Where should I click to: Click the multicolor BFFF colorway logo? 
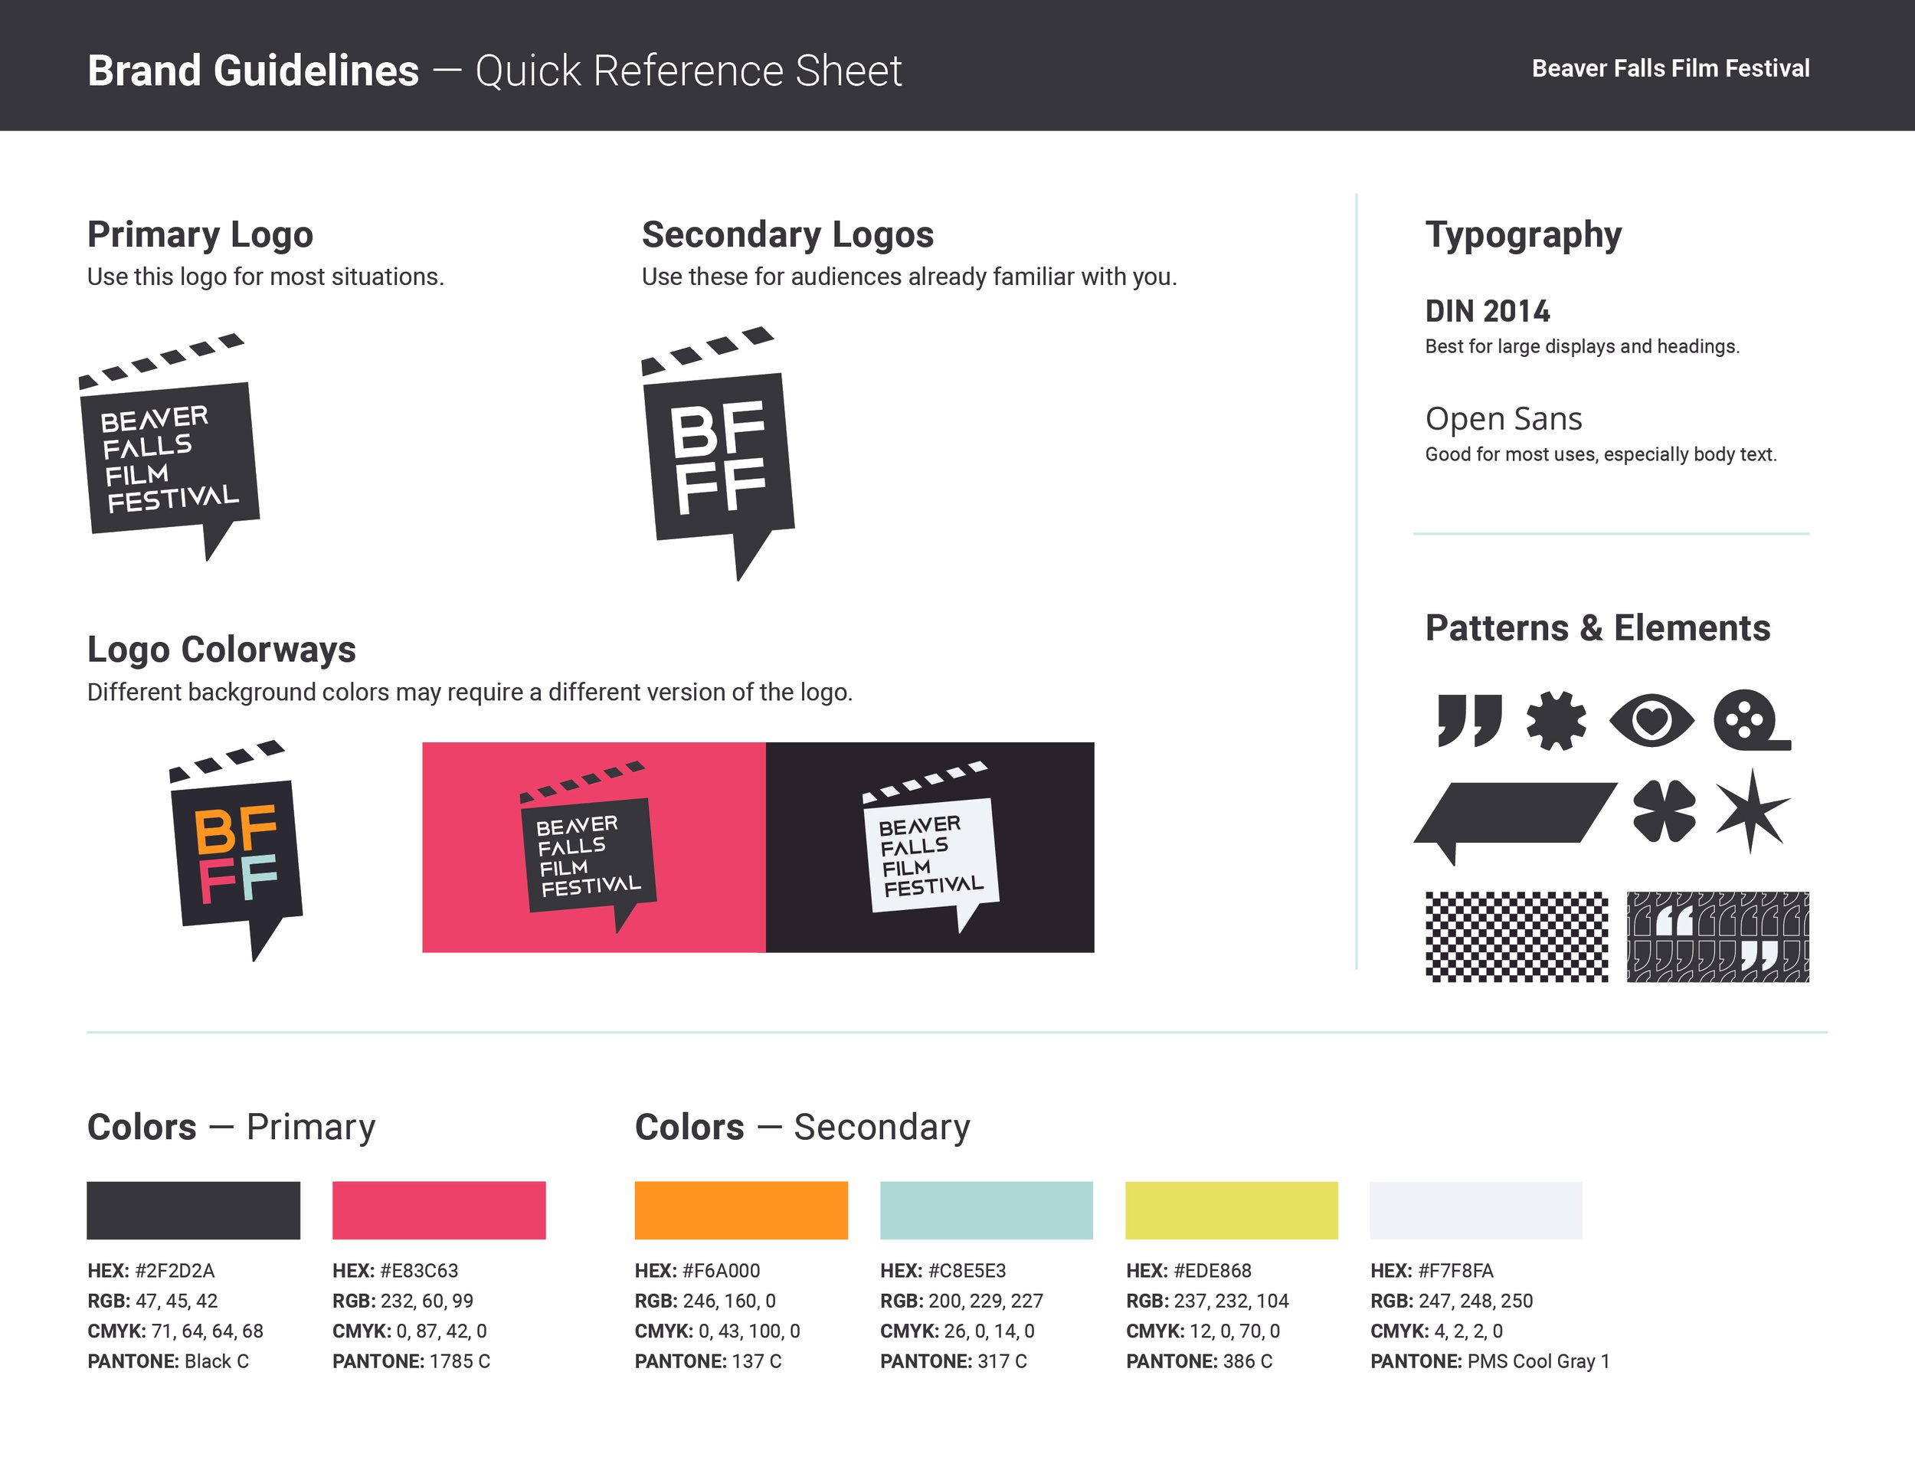[236, 853]
